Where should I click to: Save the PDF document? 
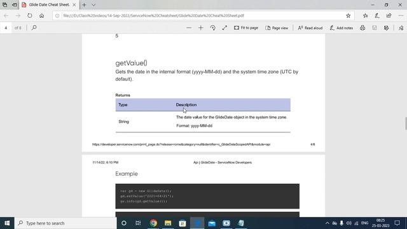pyautogui.click(x=375, y=28)
